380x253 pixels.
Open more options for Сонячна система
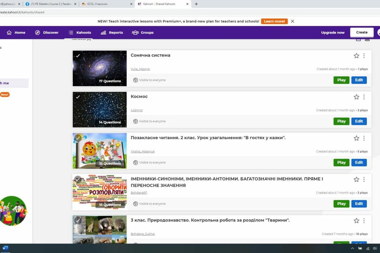click(364, 56)
